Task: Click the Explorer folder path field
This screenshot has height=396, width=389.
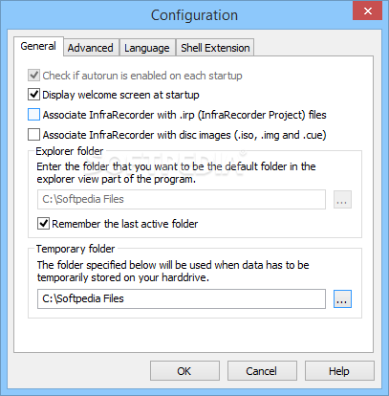Action: coord(182,199)
